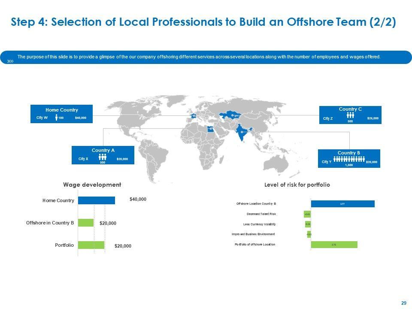Click the three-person icon in Country A box
The height and width of the screenshot is (309, 412).
pos(103,157)
